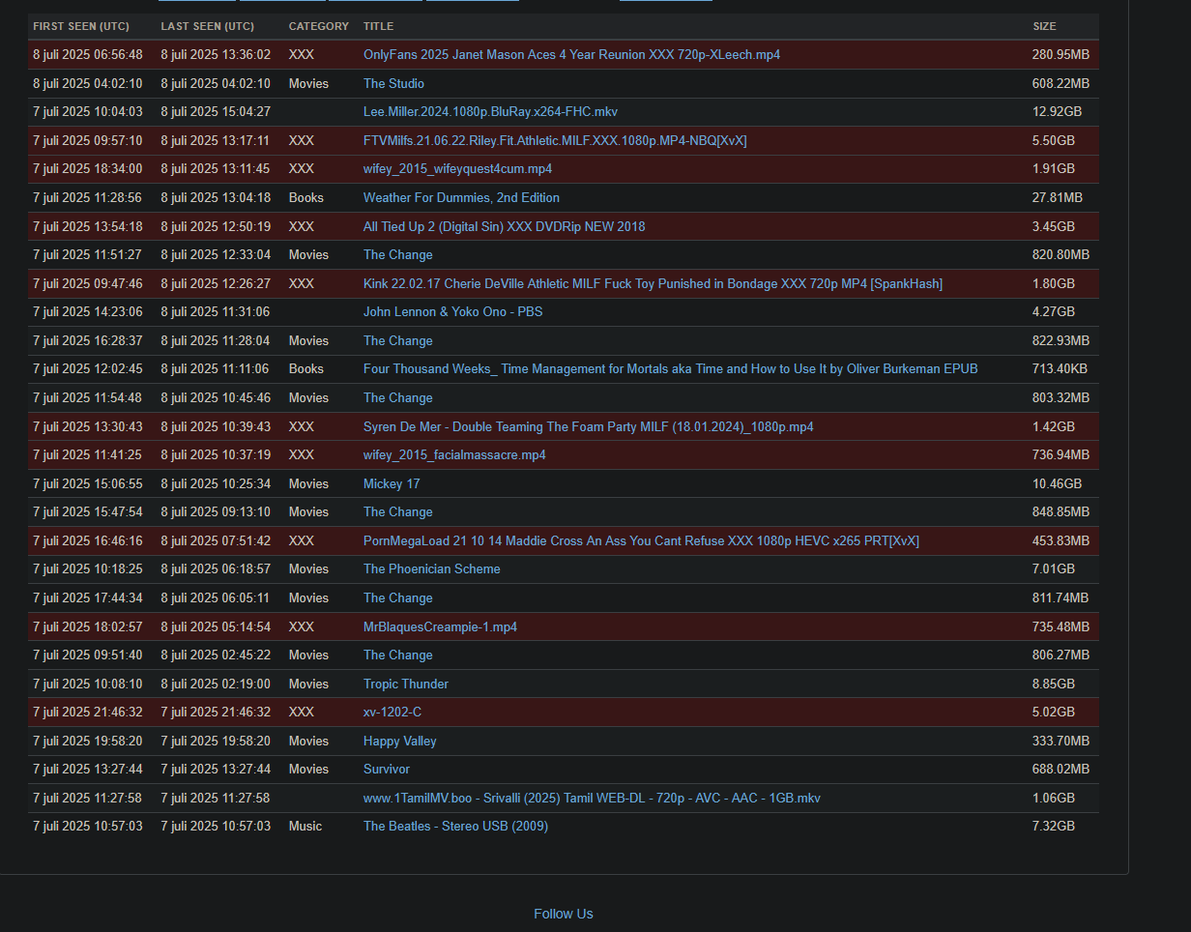Select Music category of The Beatles row

coord(305,827)
